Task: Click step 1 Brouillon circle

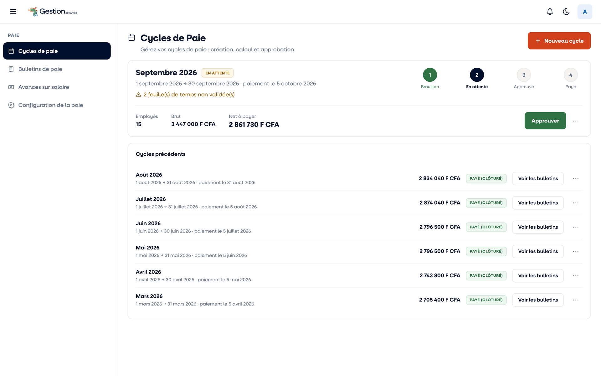Action: click(430, 75)
